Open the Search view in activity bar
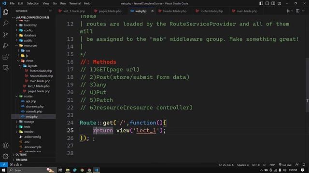Image resolution: width=309 pixels, height=173 pixels. tap(5, 24)
